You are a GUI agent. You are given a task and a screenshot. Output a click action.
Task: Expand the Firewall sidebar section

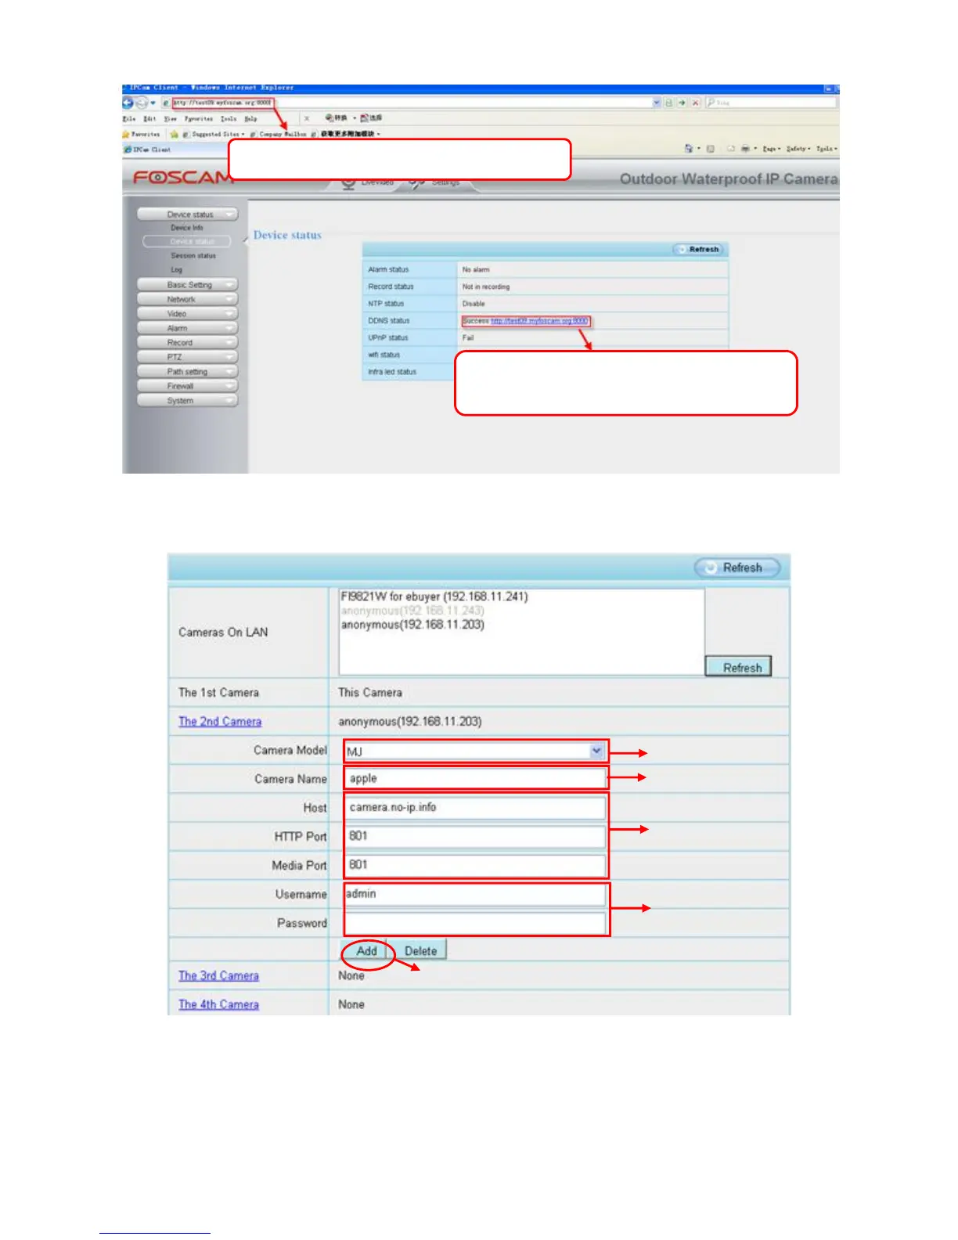click(x=188, y=386)
